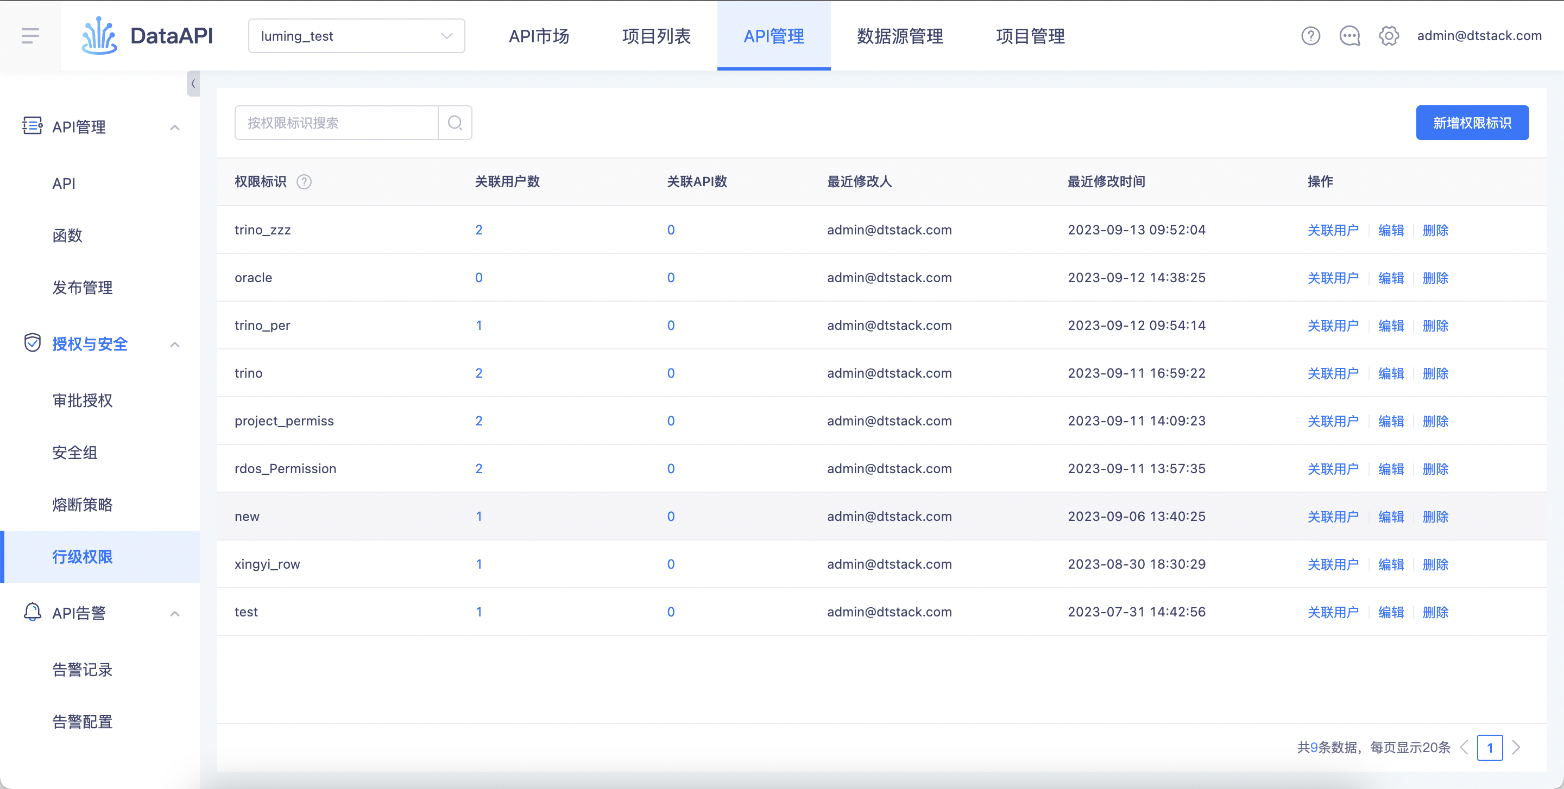Open the message chat icon

tap(1349, 36)
